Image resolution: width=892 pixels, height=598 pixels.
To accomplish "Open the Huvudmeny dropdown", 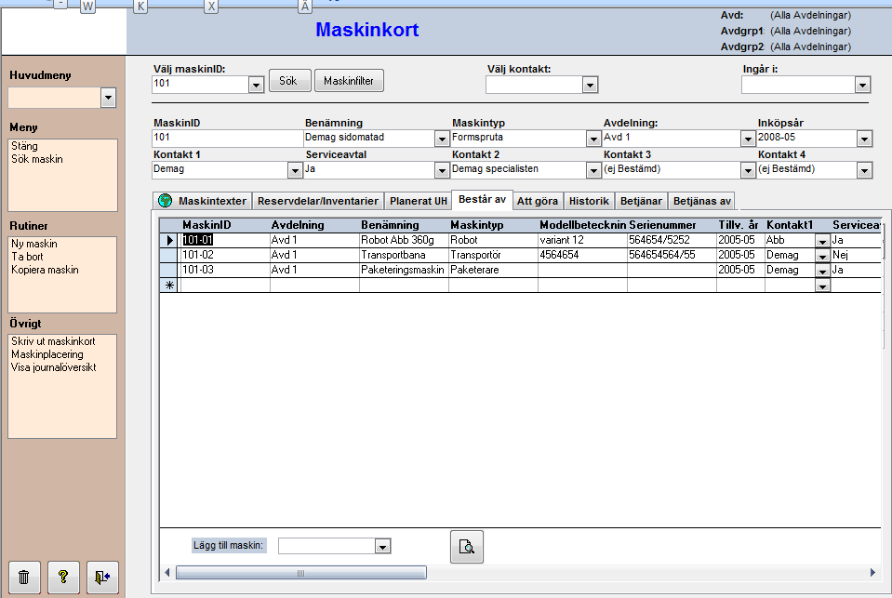I will tap(108, 98).
